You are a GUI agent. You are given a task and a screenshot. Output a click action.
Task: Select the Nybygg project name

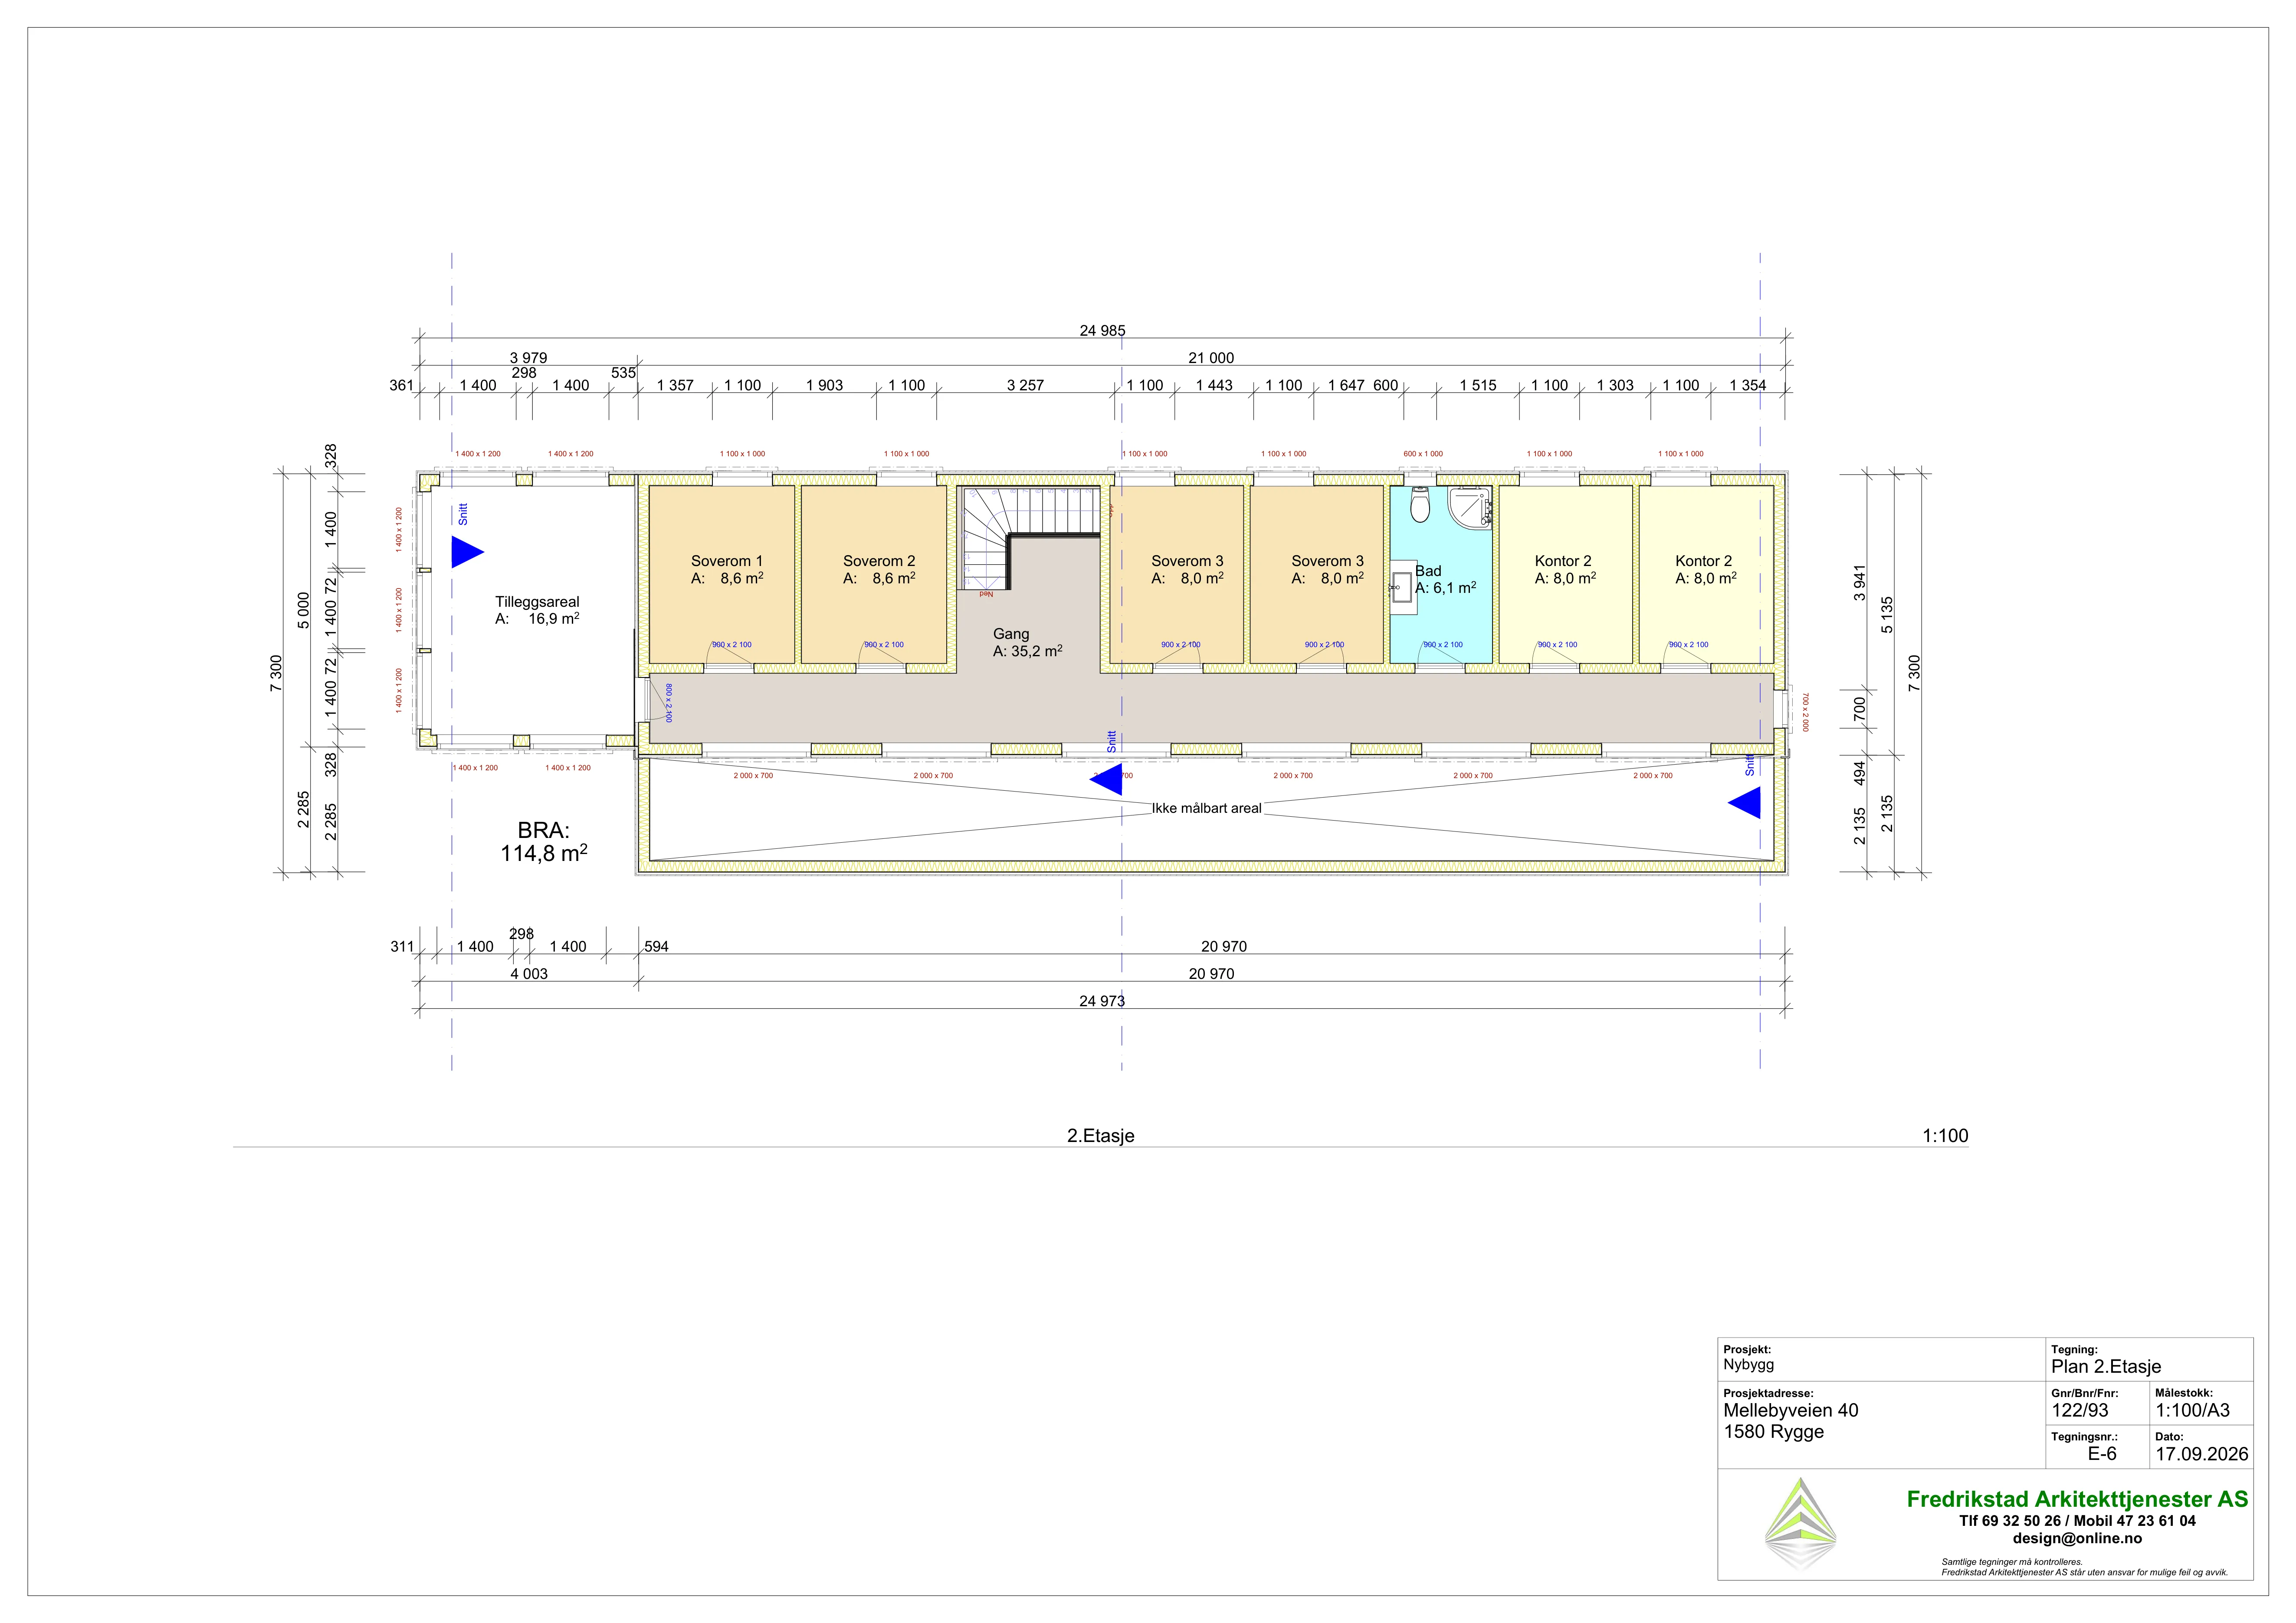point(1748,1365)
